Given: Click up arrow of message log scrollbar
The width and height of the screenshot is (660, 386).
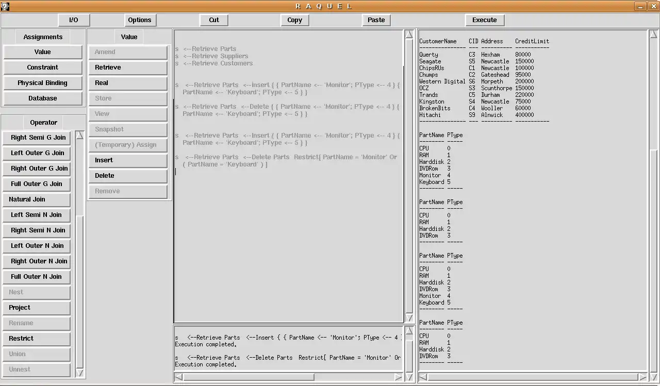Looking at the screenshot, I should click(409, 331).
